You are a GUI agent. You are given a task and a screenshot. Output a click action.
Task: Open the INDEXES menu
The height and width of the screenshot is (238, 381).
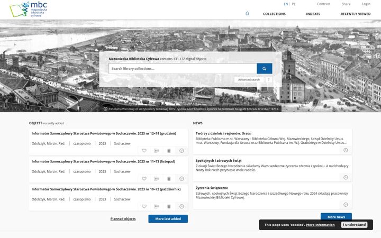click(x=313, y=14)
